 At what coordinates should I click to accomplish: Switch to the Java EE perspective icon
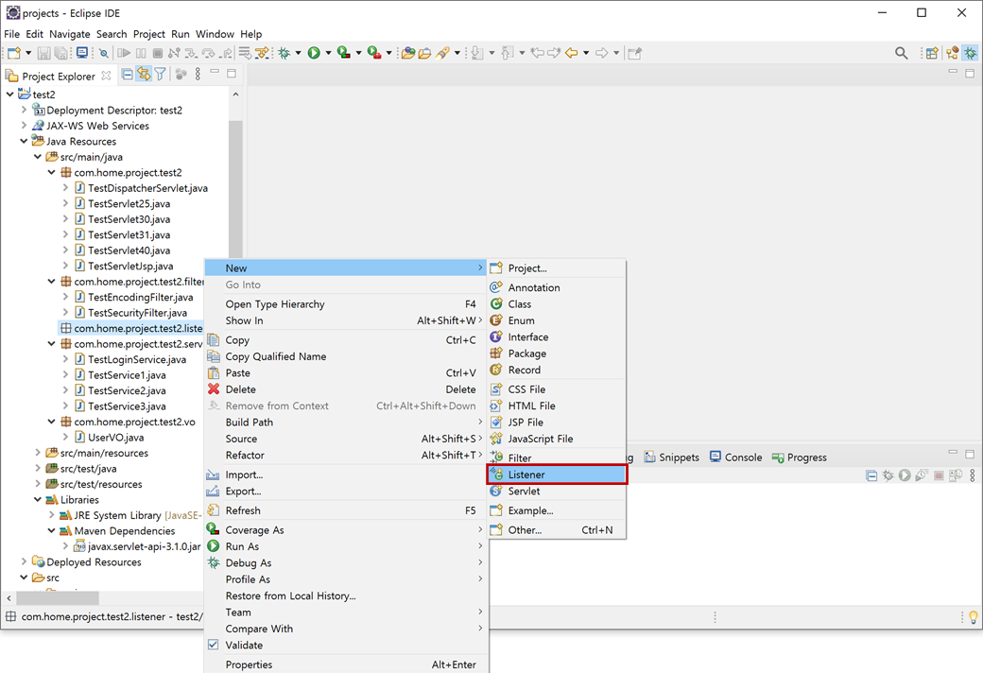point(953,53)
